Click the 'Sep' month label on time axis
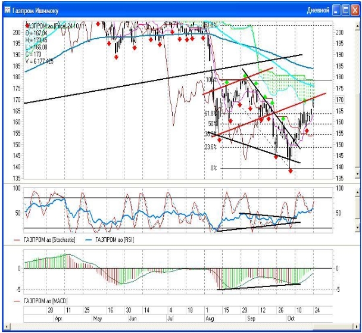Image resolution: width=362 pixels, height=333 pixels. (251, 319)
